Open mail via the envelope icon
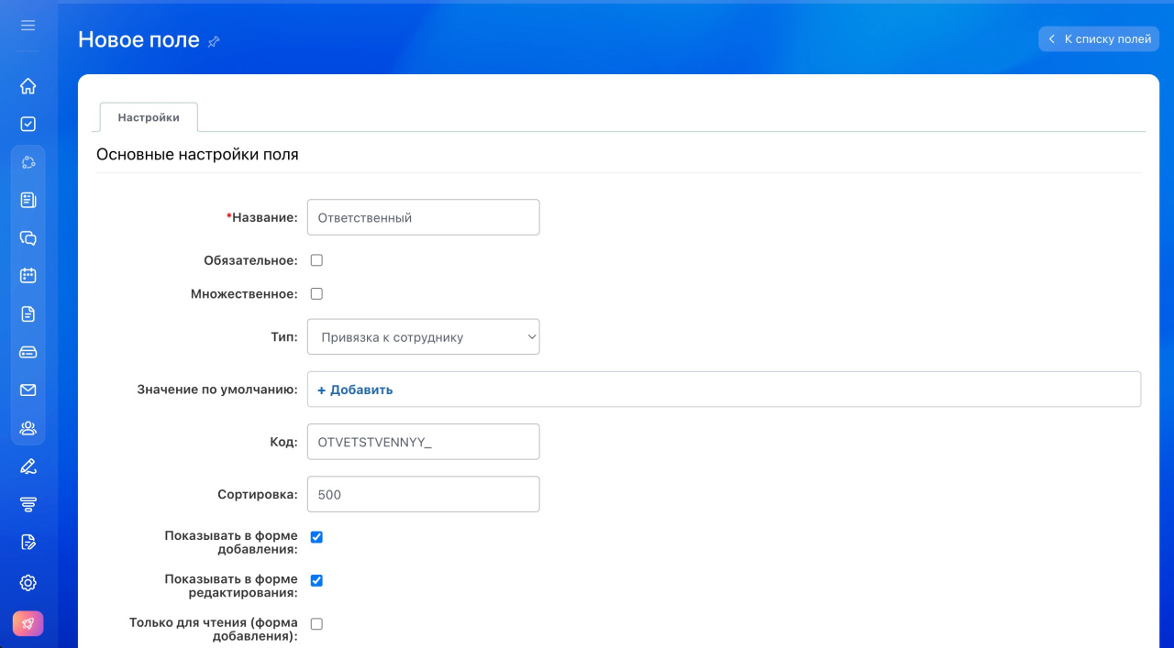This screenshot has height=648, width=1174. click(x=28, y=390)
